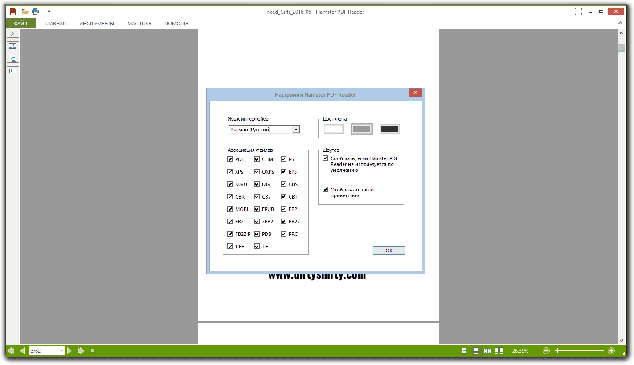Go to next page arrow
This screenshot has width=634, height=365.
click(x=70, y=351)
